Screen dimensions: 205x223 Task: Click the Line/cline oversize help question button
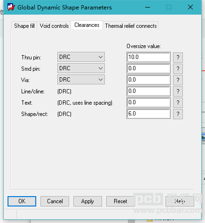coord(178,91)
